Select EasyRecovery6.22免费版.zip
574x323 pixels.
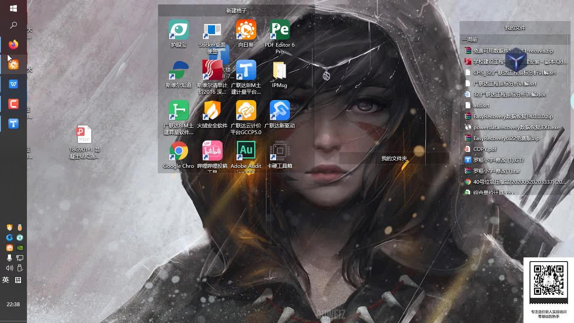click(502, 138)
